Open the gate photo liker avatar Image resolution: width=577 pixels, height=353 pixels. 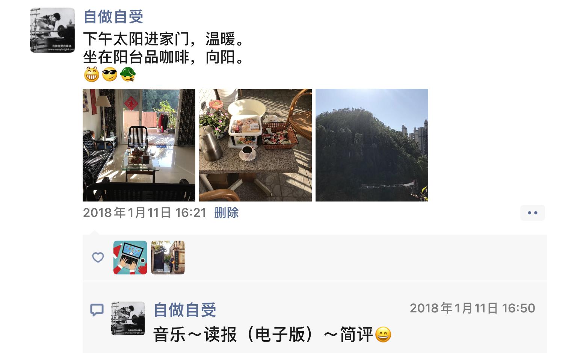point(168,258)
